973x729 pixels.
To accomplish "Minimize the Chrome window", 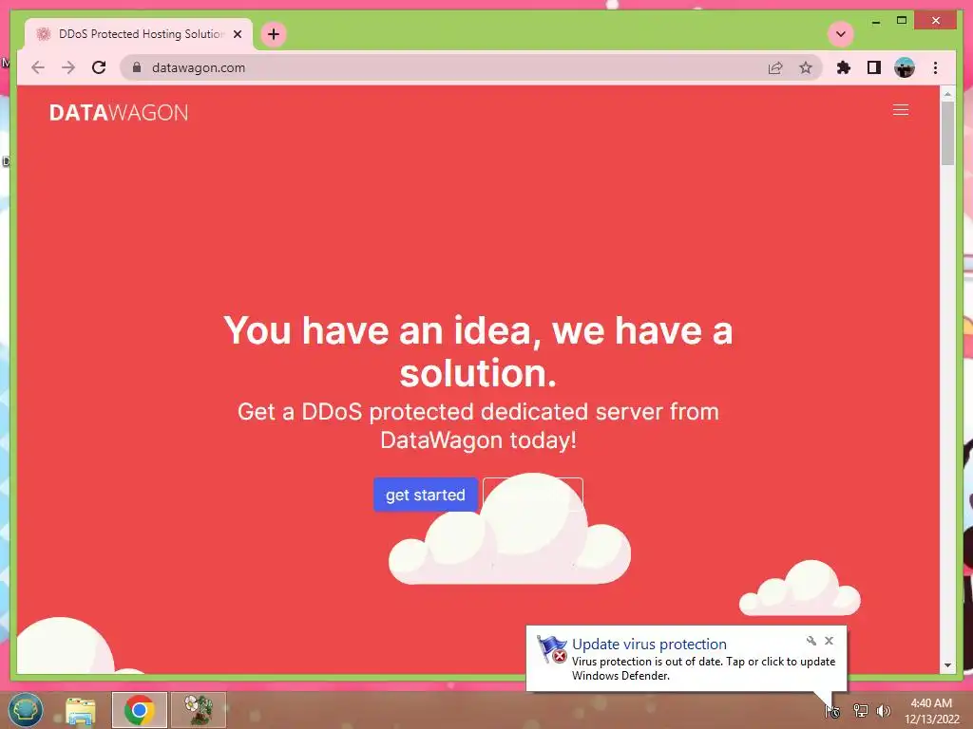I will (875, 21).
